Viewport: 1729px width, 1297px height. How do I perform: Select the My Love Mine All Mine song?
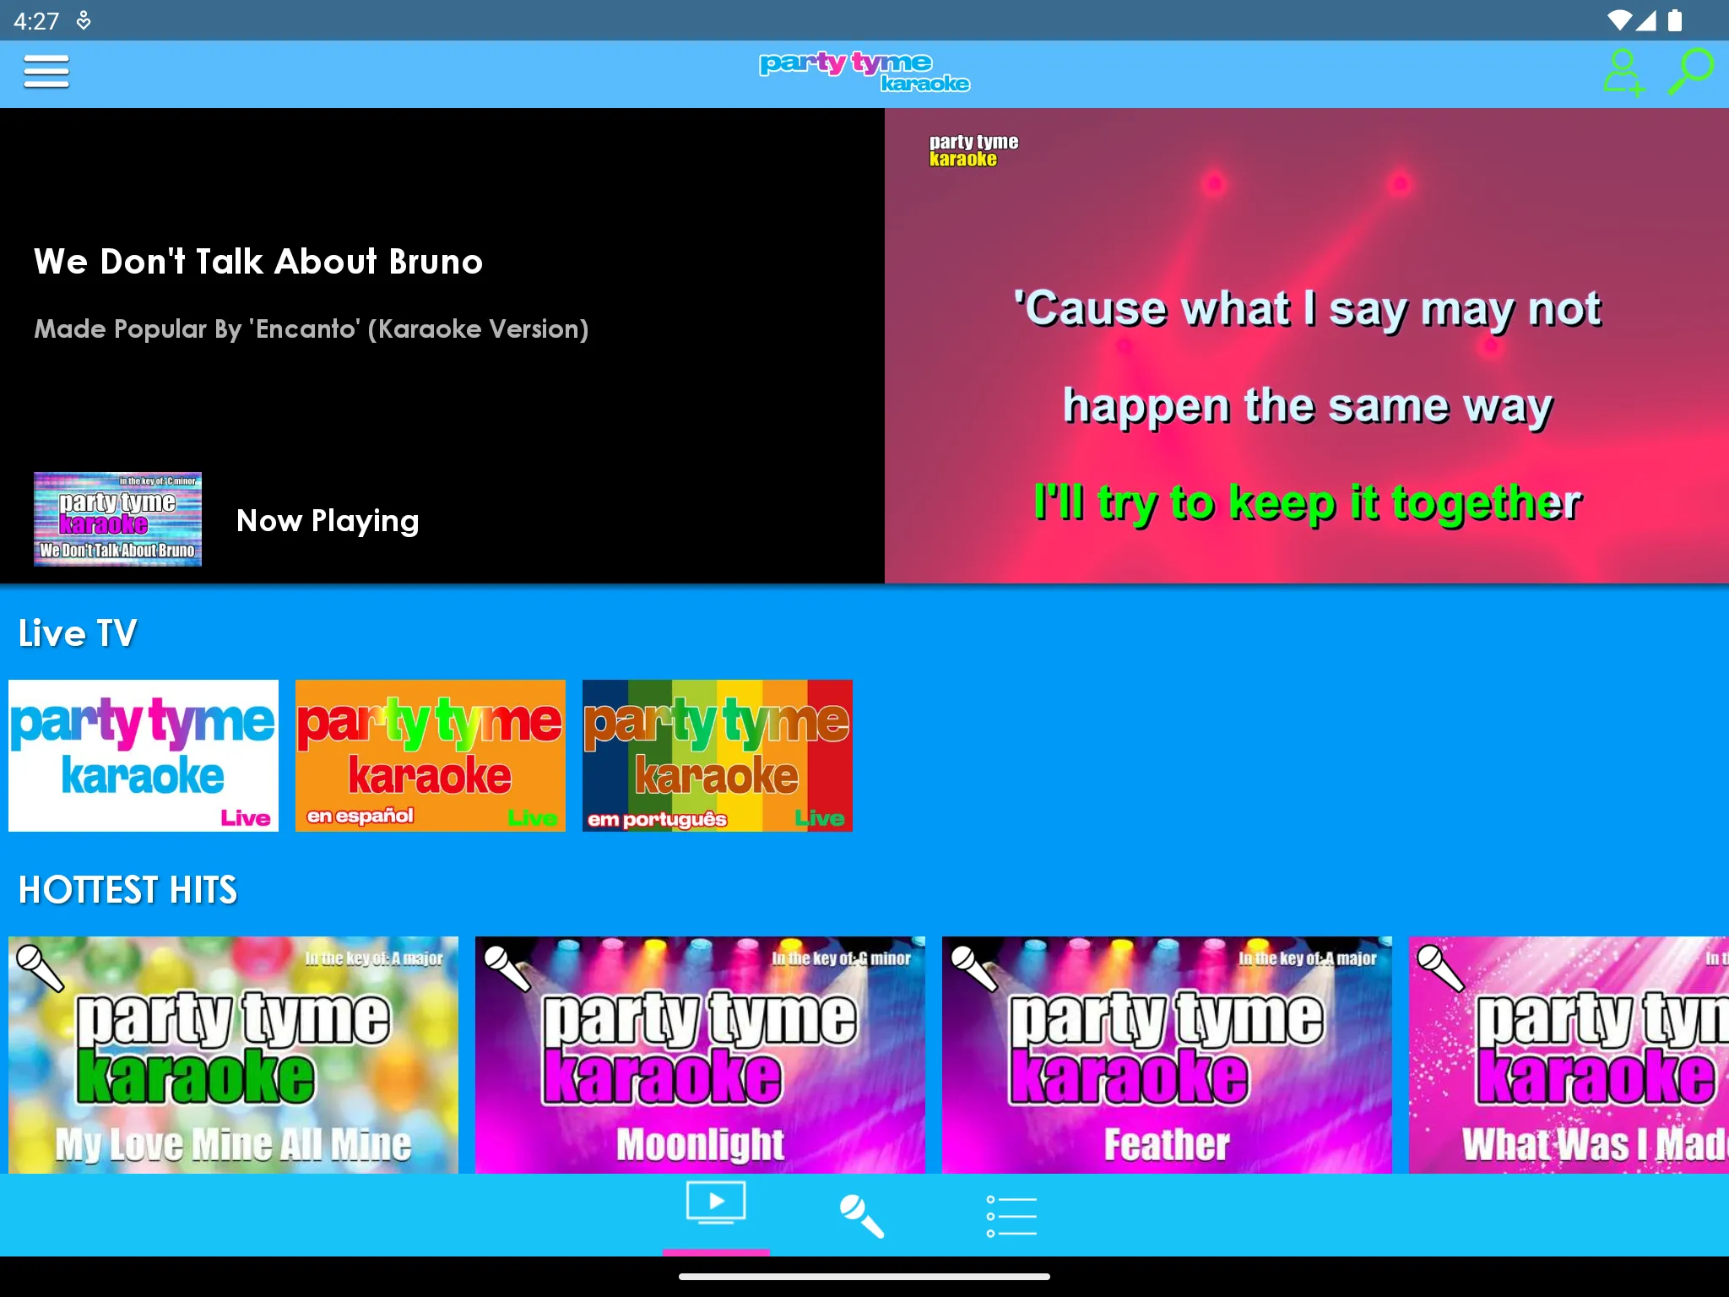(233, 1055)
